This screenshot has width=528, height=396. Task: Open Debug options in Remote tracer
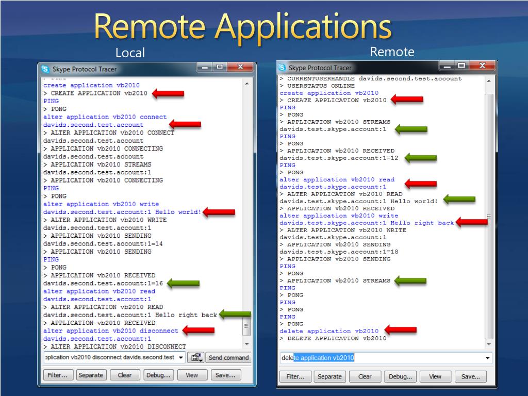pos(400,376)
